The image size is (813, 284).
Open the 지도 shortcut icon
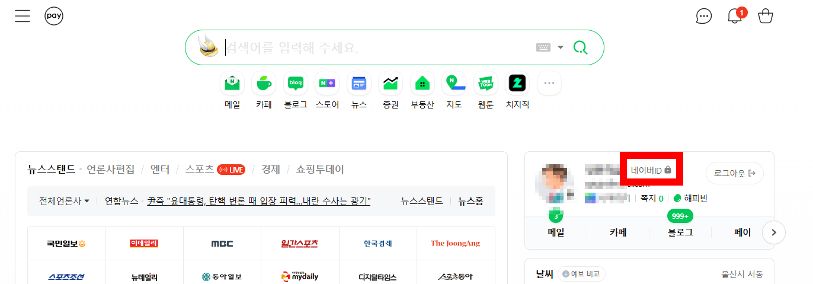[x=454, y=84]
